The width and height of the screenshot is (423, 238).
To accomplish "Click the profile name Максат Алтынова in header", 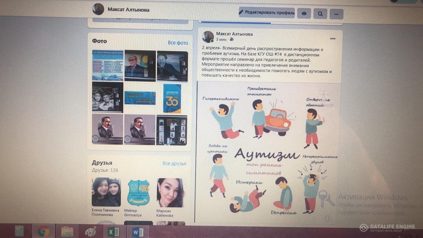I will tap(129, 10).
